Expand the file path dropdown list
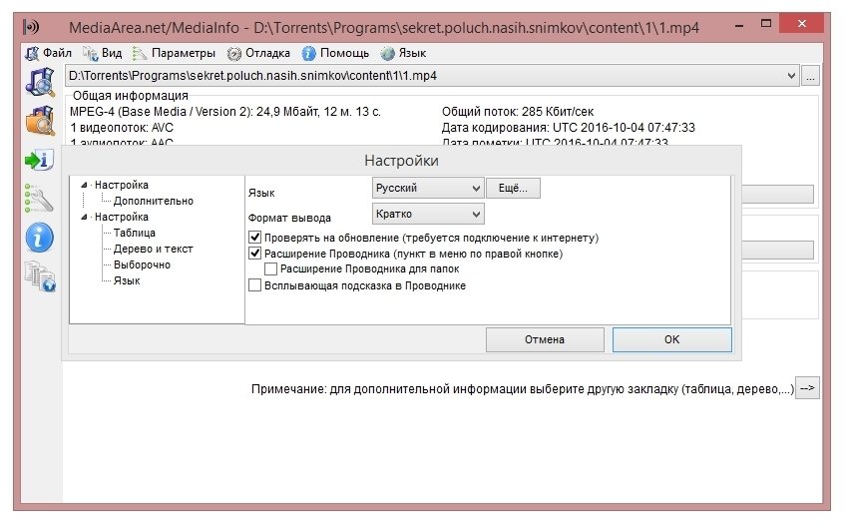This screenshot has height=530, width=848. tap(792, 76)
